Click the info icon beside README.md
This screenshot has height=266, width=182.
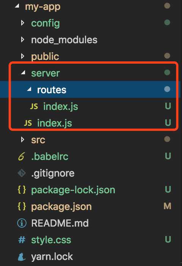22,223
